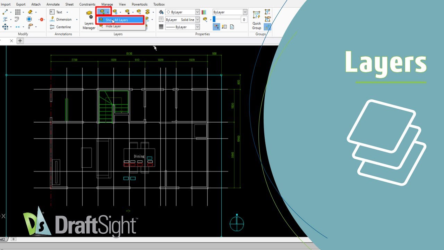Image resolution: width=444 pixels, height=250 pixels.
Task: Add a new drawing tab with plus button
Action: tap(20, 41)
